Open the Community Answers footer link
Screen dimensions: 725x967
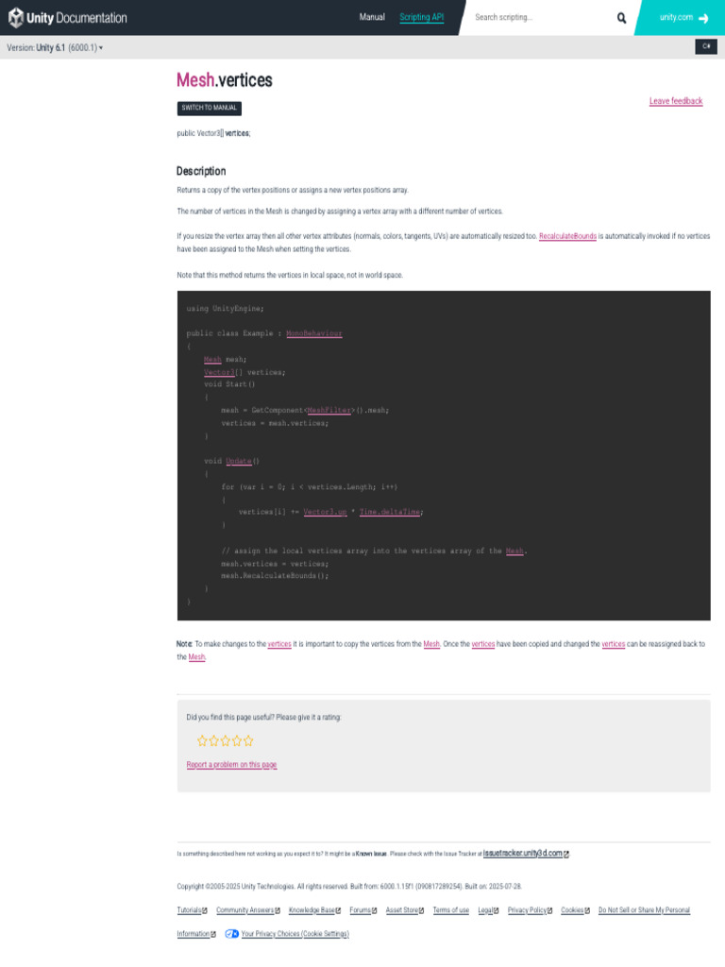click(x=248, y=911)
